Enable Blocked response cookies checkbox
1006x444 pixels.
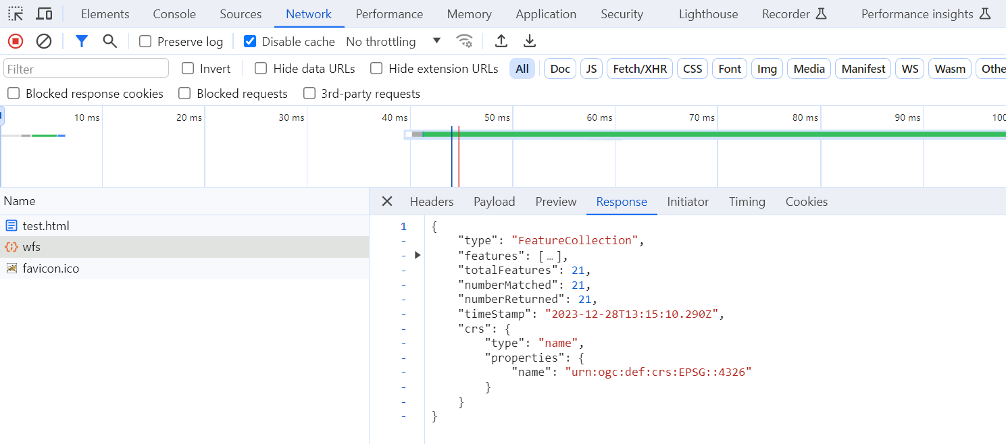14,93
